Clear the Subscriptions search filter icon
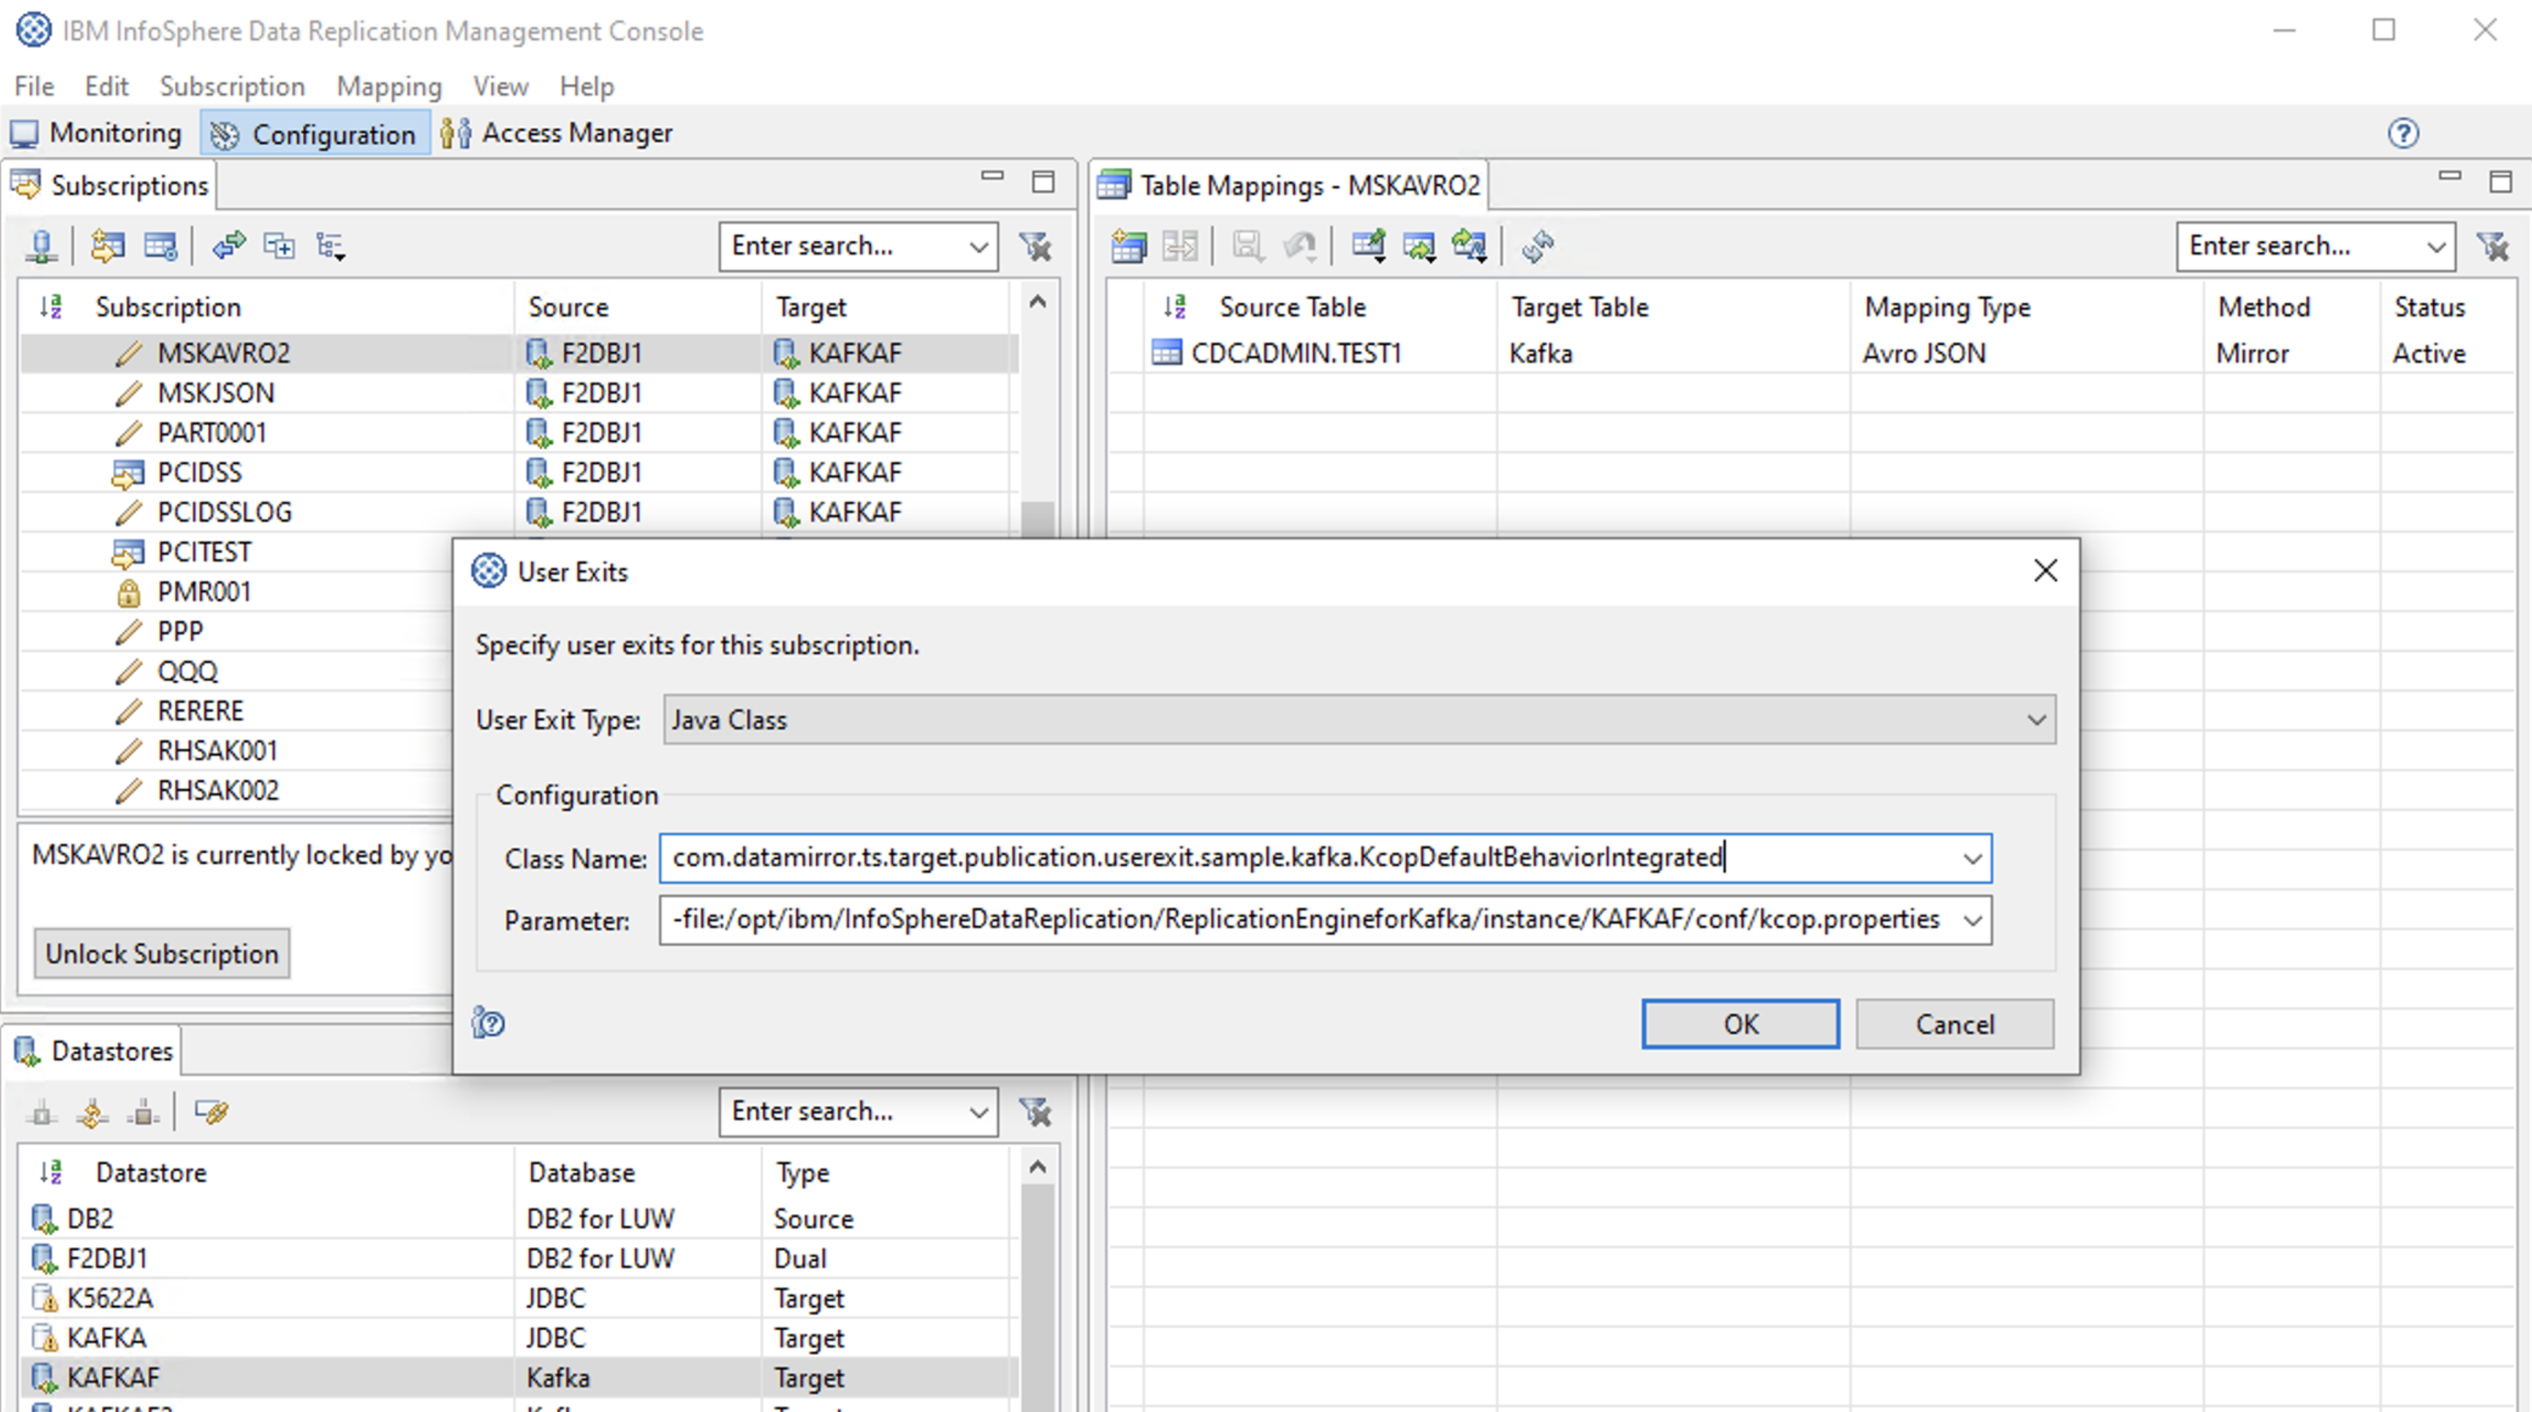Screen dimensions: 2532x1412 (x=1035, y=246)
